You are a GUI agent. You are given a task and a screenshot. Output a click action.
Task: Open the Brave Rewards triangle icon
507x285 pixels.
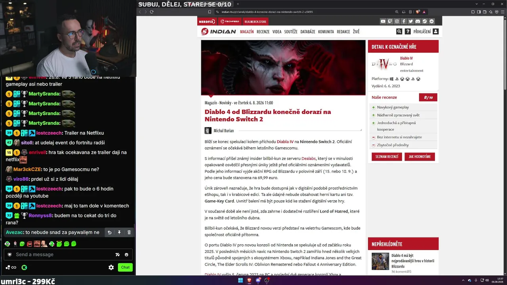424,12
